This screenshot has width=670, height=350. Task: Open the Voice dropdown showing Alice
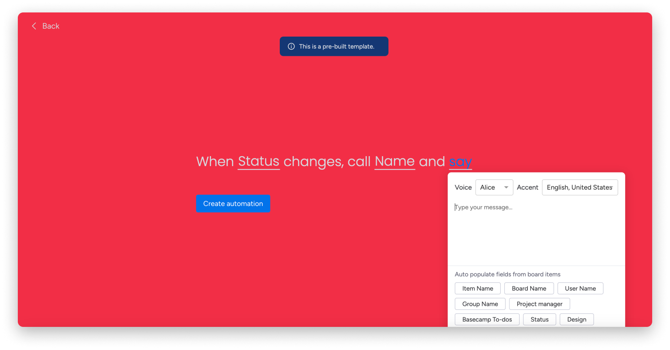tap(494, 187)
